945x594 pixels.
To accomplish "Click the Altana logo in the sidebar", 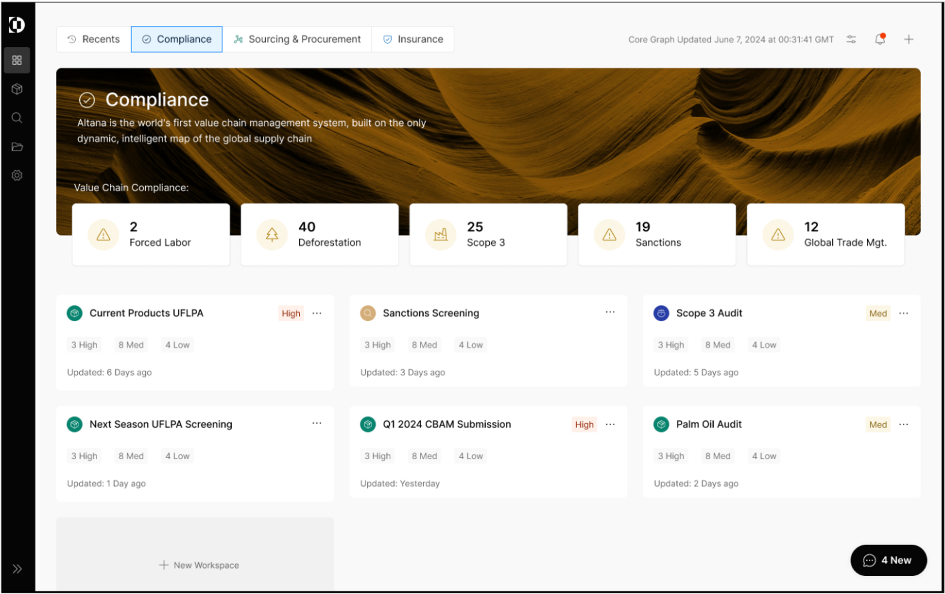I will click(17, 24).
